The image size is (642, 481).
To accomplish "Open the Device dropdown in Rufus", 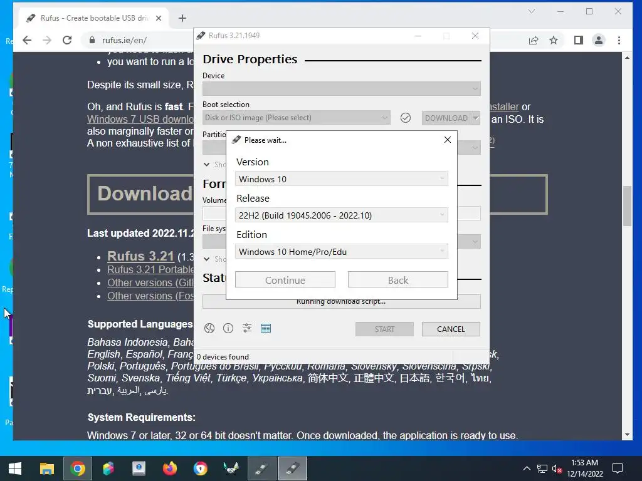I will tap(342, 89).
